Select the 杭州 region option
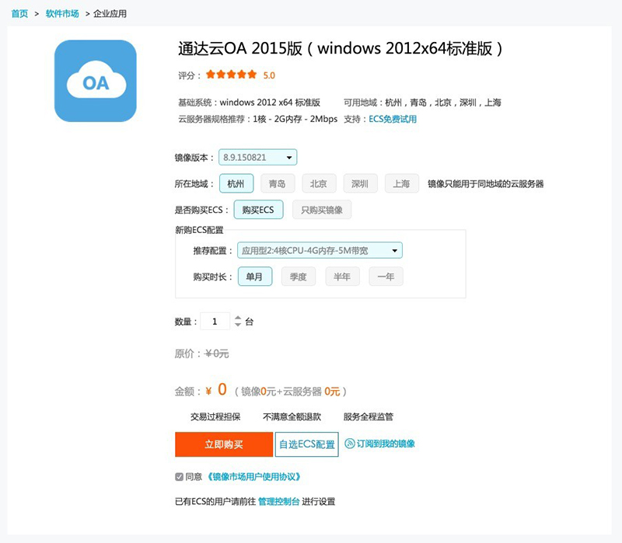The height and width of the screenshot is (543, 622). (236, 183)
